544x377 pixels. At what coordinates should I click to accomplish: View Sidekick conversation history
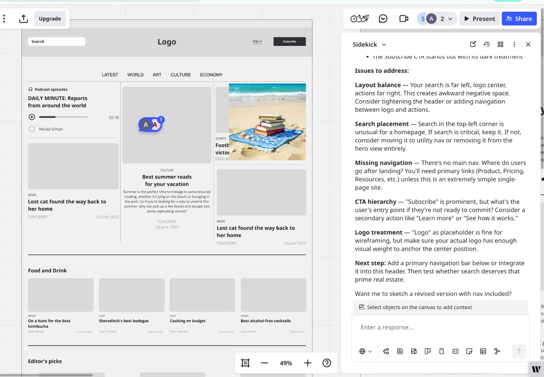[x=487, y=44]
